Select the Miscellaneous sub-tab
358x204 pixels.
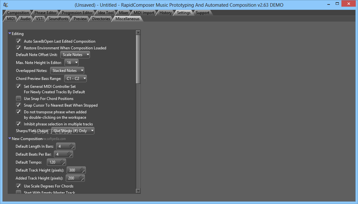pos(127,19)
